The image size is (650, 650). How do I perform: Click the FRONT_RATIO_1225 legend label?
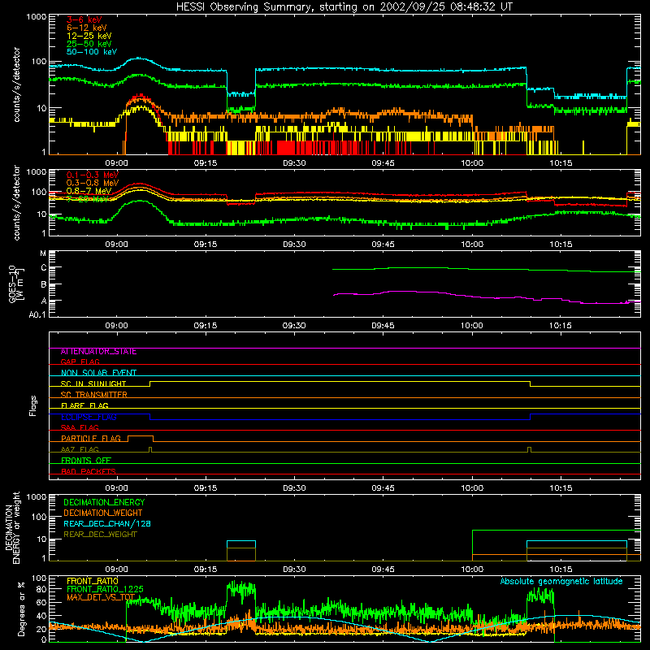coord(105,589)
